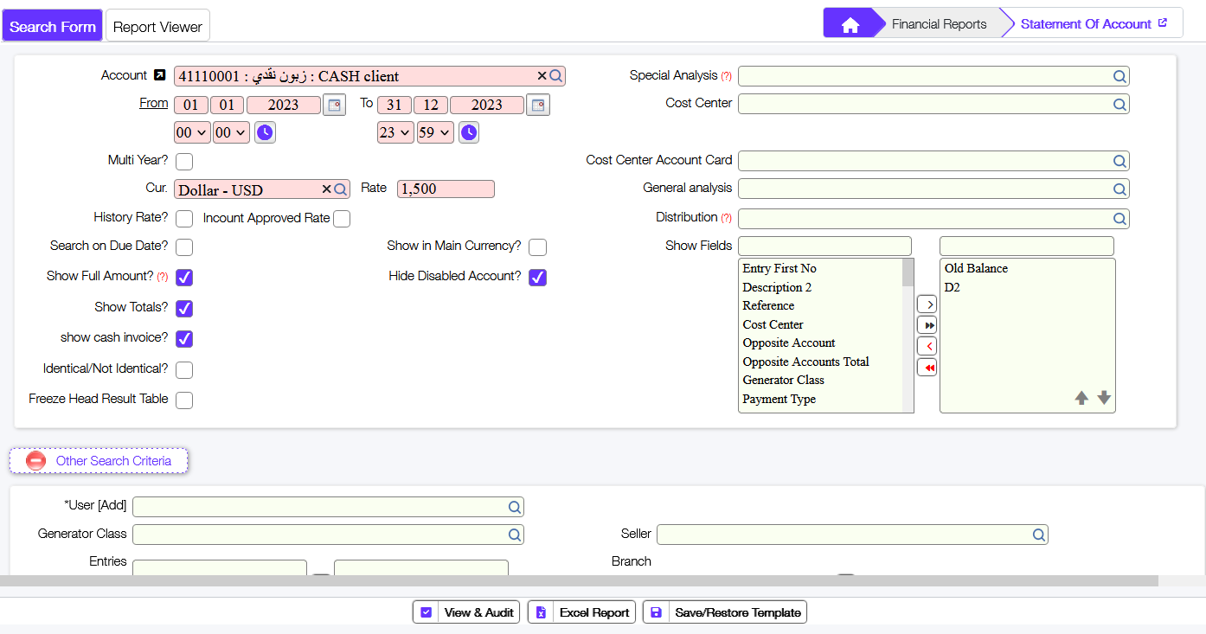Open Statement Of Account external link icon
This screenshot has height=634, width=1206.
coord(1163,23)
